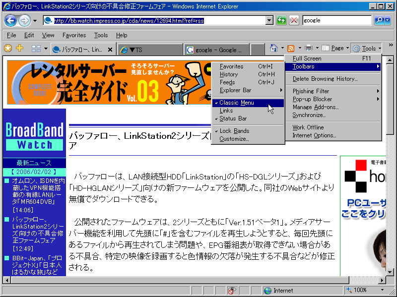397x297 pixels.
Task: Open the zoom level dropdown arrow
Action: (382, 290)
